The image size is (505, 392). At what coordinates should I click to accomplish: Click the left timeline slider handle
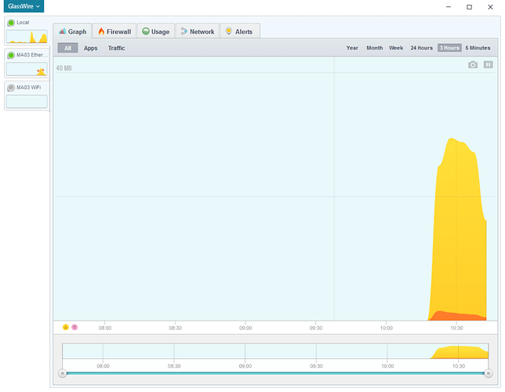coord(63,373)
